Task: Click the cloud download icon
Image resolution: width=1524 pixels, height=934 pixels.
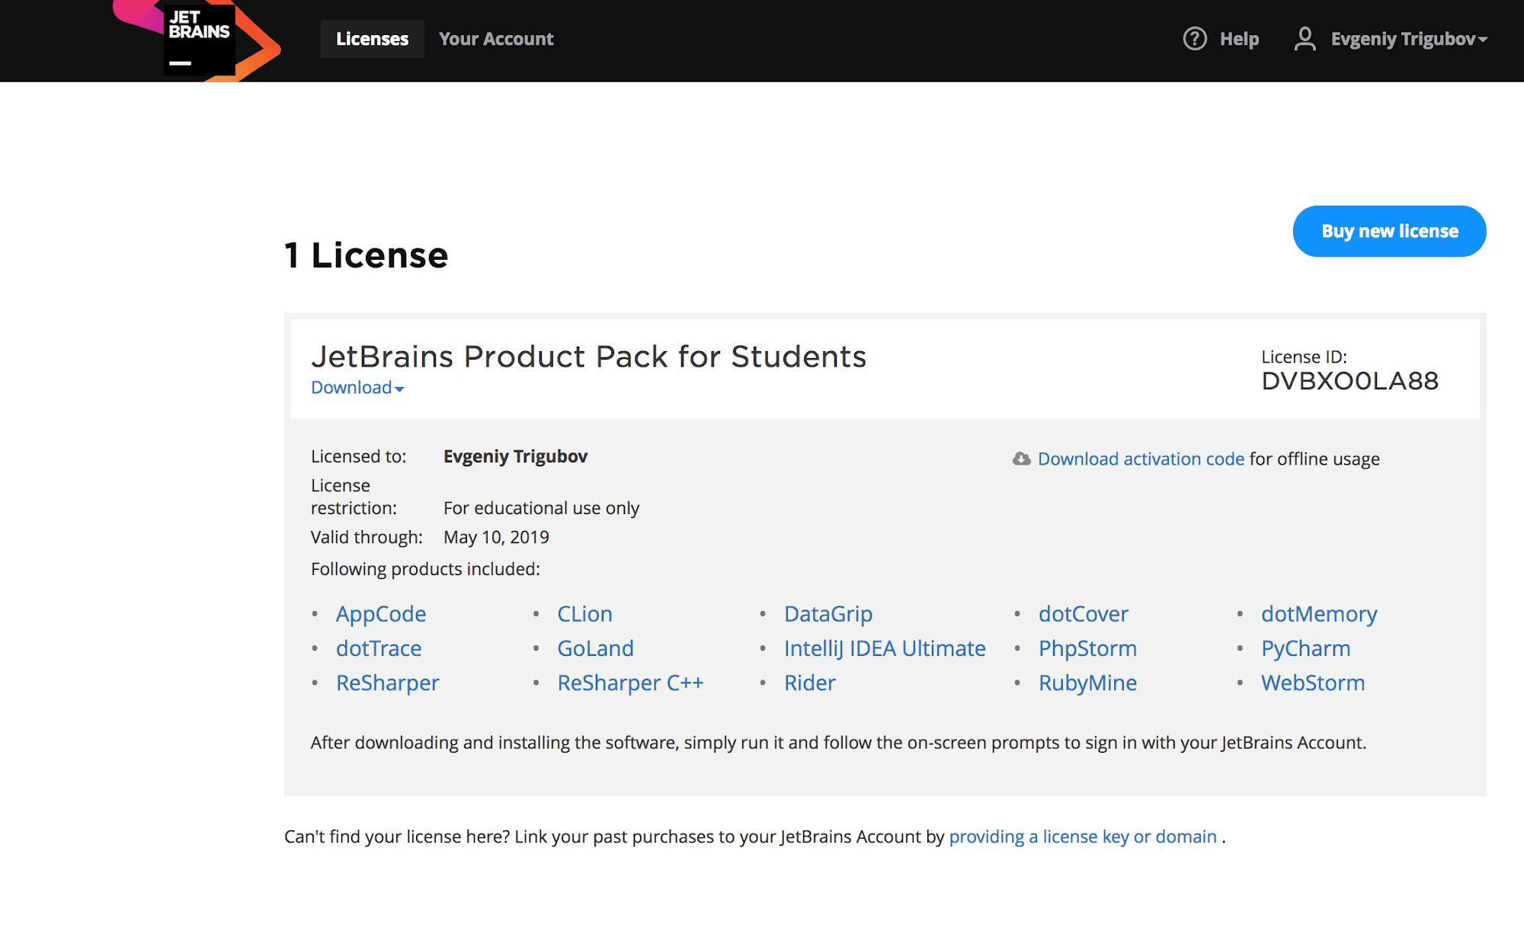Action: tap(1021, 459)
